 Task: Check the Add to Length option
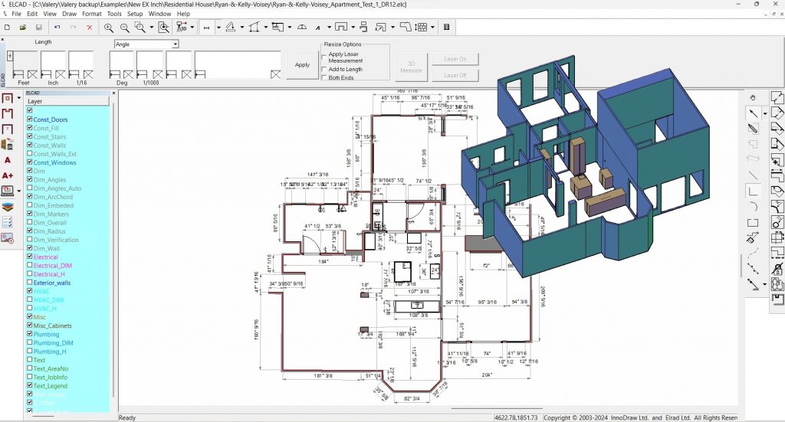coord(324,69)
